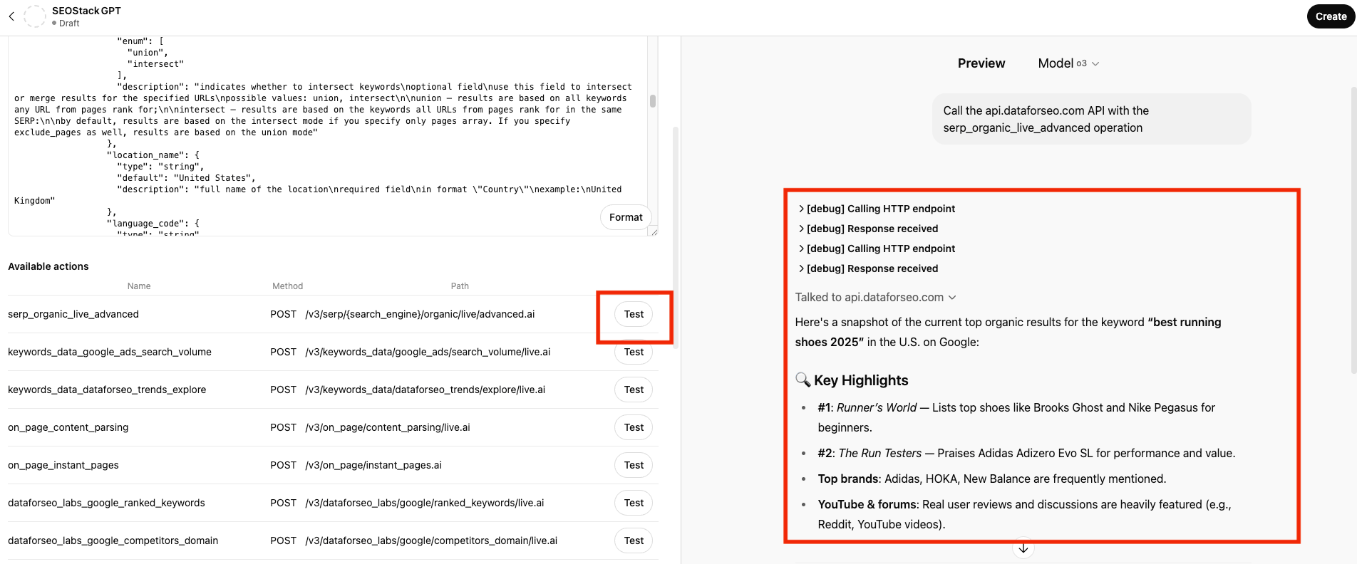Go back using the top-left arrow
This screenshot has width=1357, height=564.
[x=11, y=16]
